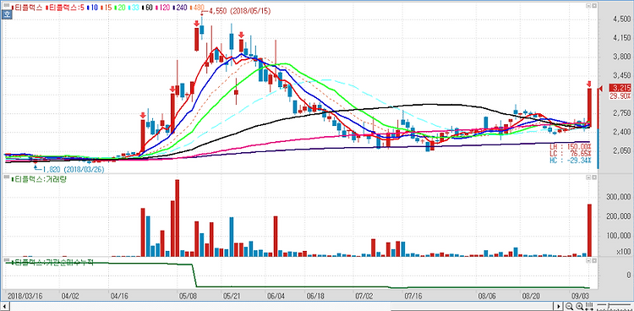Click the 티플랙스:기관순매수누적 legend

(52, 263)
